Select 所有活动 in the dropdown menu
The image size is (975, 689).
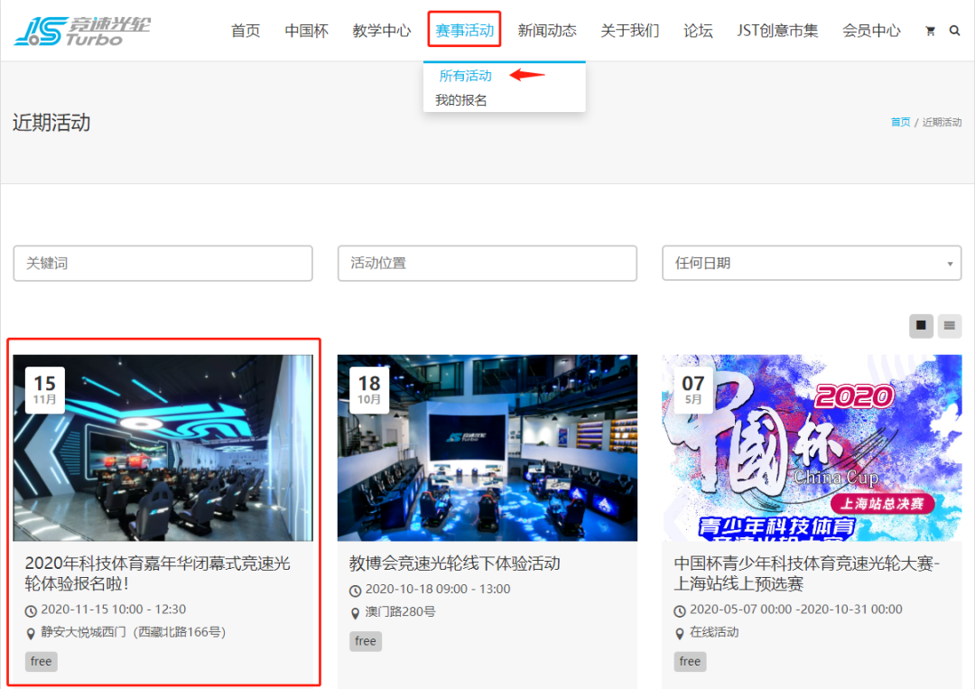click(465, 76)
